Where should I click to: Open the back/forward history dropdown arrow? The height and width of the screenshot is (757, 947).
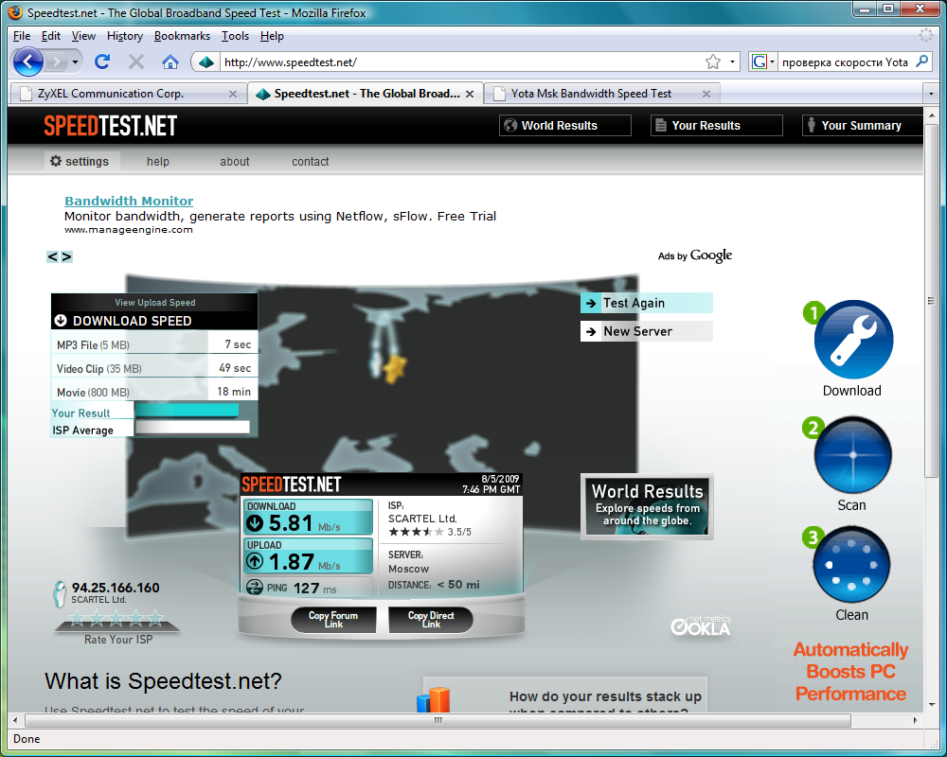75,62
